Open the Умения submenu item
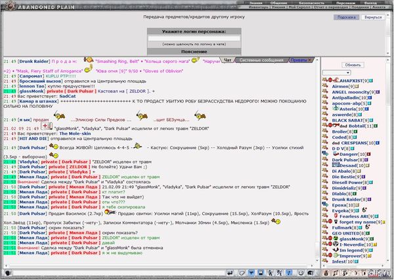 tap(278, 7)
